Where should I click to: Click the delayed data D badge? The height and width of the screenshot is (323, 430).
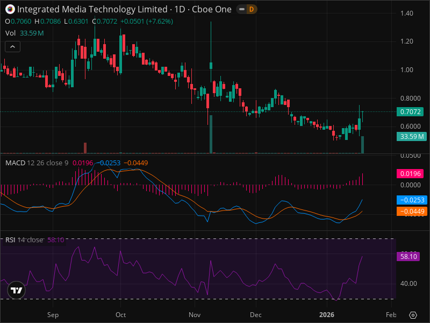tap(251, 9)
